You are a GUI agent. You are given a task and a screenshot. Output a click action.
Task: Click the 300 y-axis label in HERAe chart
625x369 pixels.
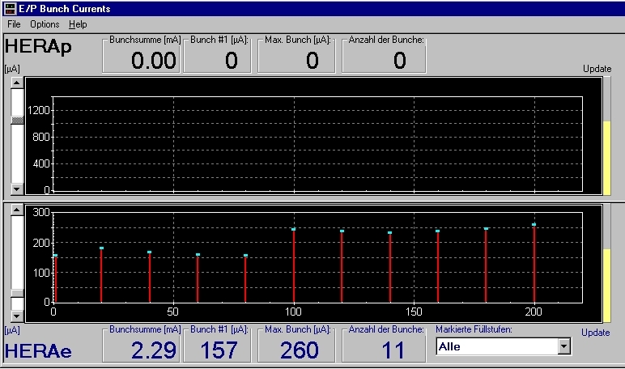(x=41, y=212)
